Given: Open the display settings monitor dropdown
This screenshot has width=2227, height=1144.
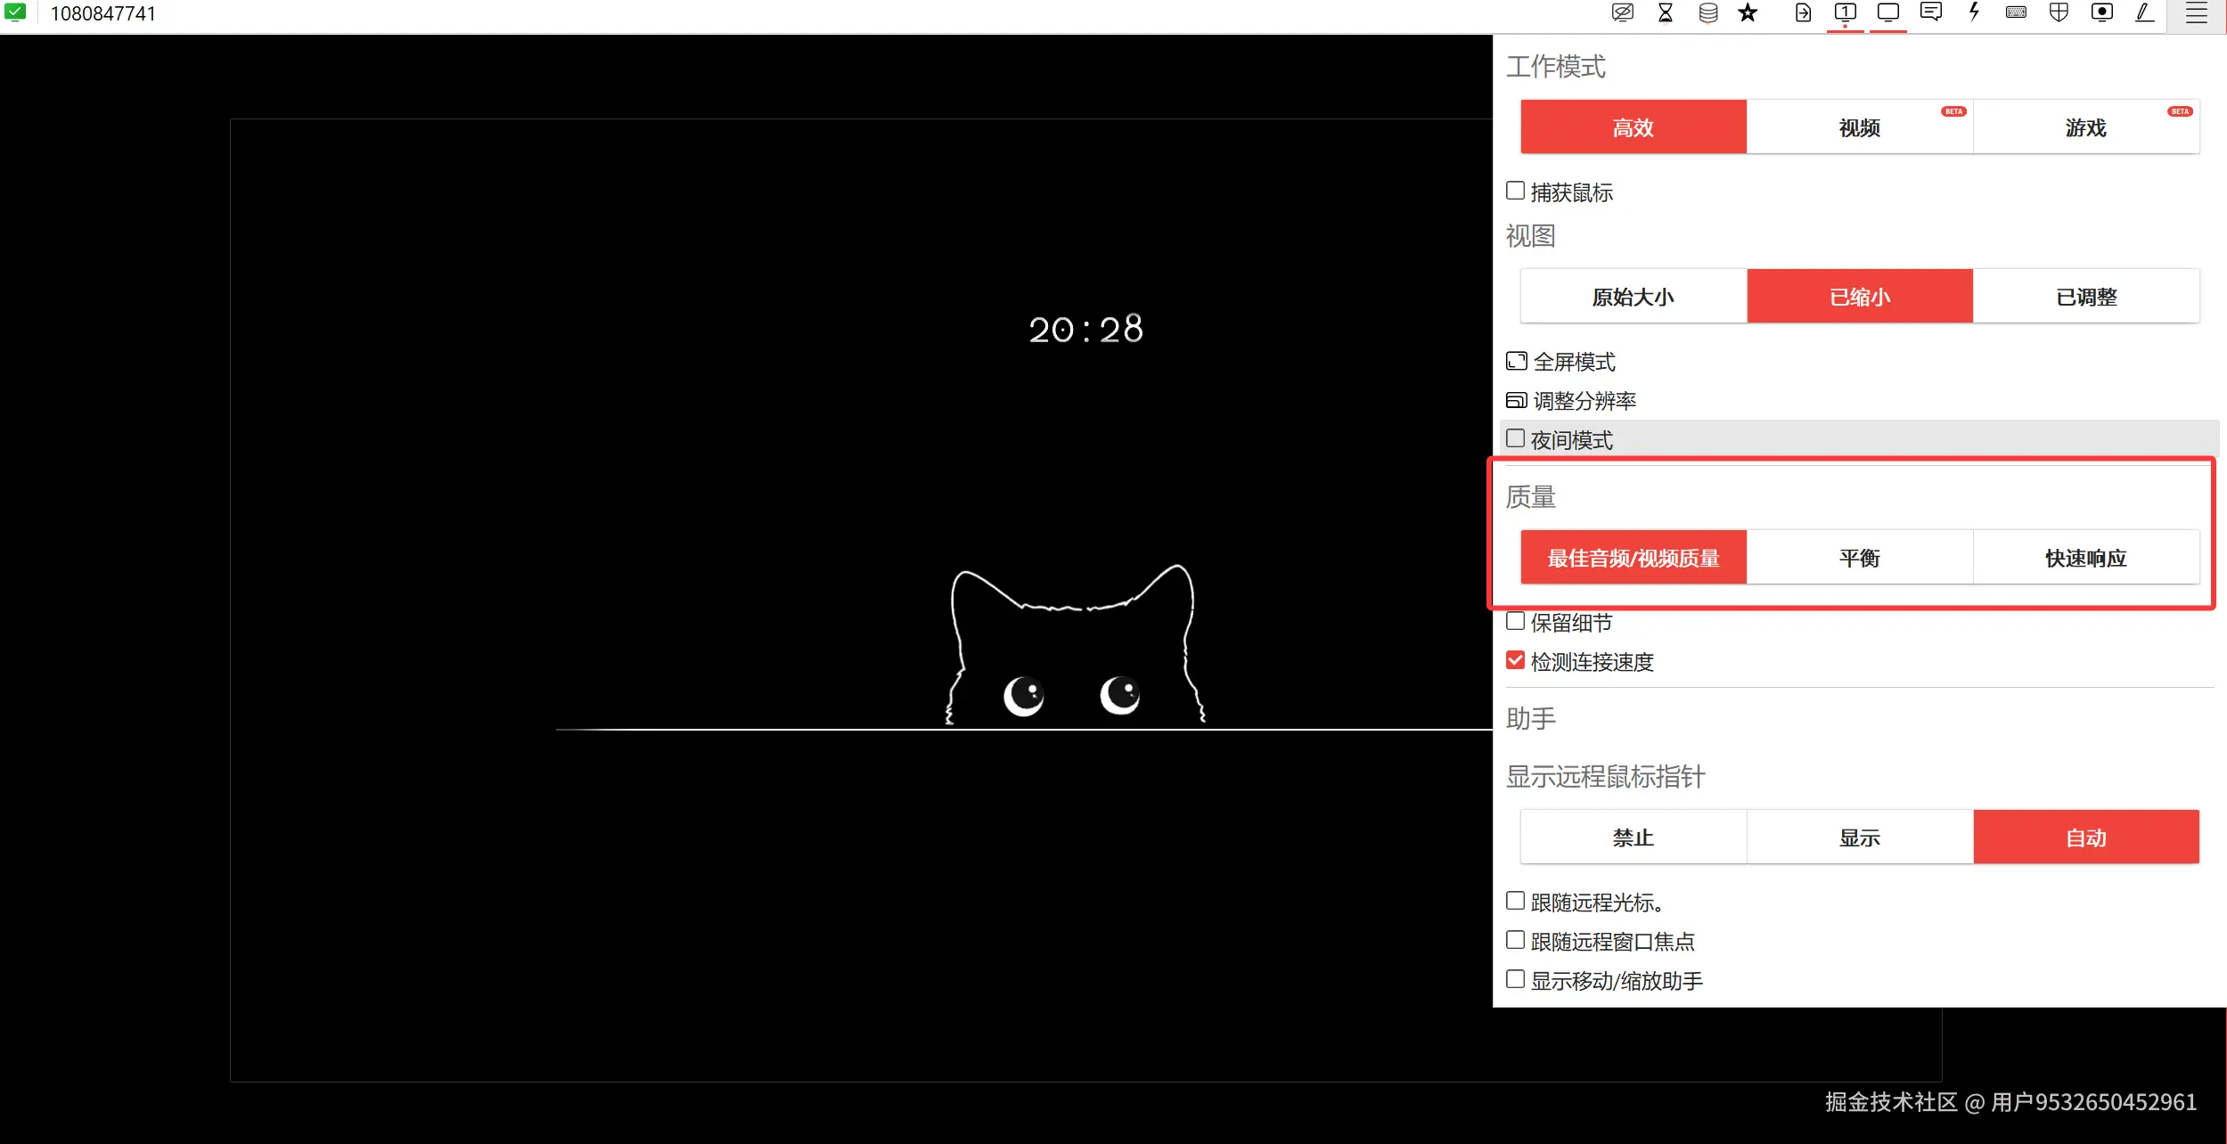Looking at the screenshot, I should [1887, 12].
